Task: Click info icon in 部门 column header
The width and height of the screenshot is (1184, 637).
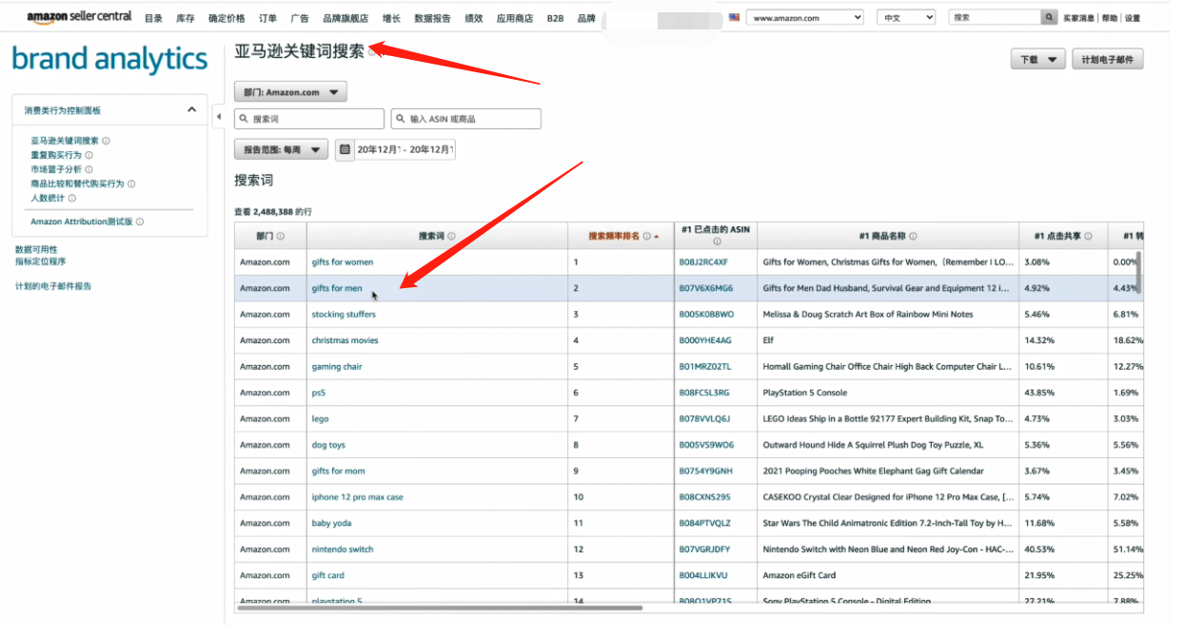Action: (280, 237)
